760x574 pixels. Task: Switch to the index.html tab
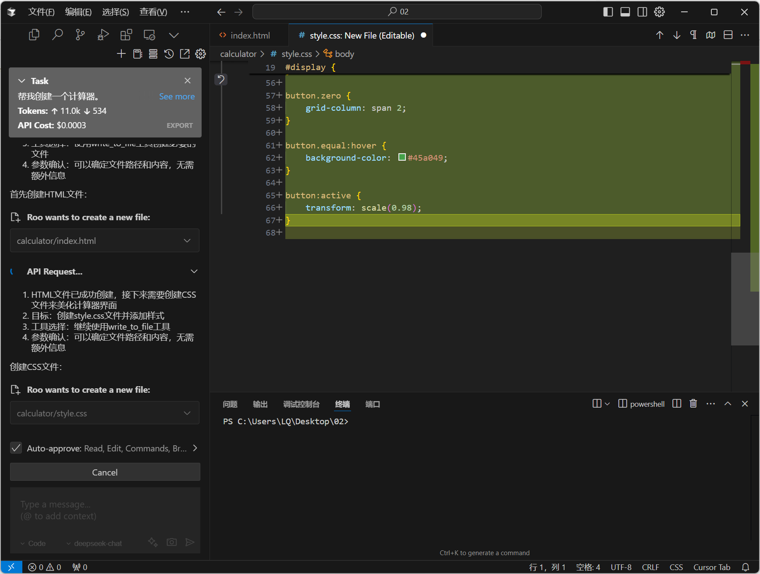[250, 35]
